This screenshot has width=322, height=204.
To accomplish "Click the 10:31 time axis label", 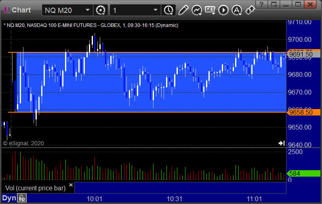I will (175, 199).
